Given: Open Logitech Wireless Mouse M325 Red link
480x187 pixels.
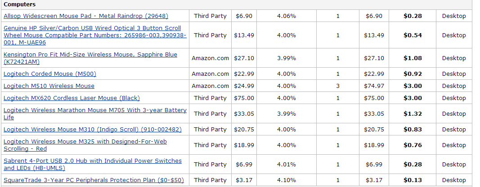Looking at the screenshot, I should coord(85,145).
